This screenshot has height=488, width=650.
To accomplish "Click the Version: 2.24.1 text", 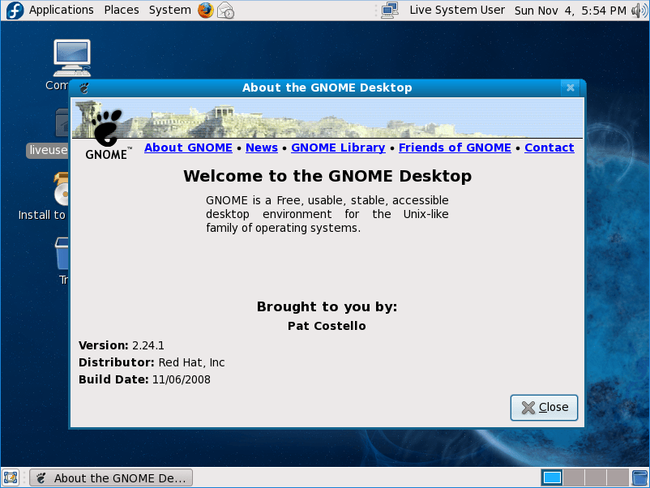I will tap(122, 345).
